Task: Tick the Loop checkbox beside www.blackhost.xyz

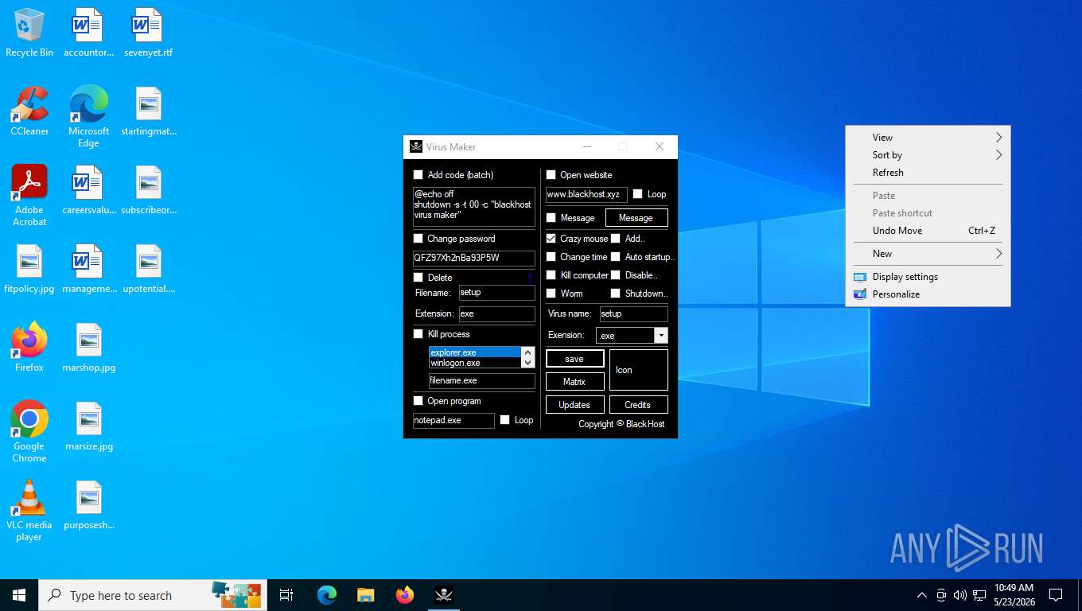Action: coord(638,194)
